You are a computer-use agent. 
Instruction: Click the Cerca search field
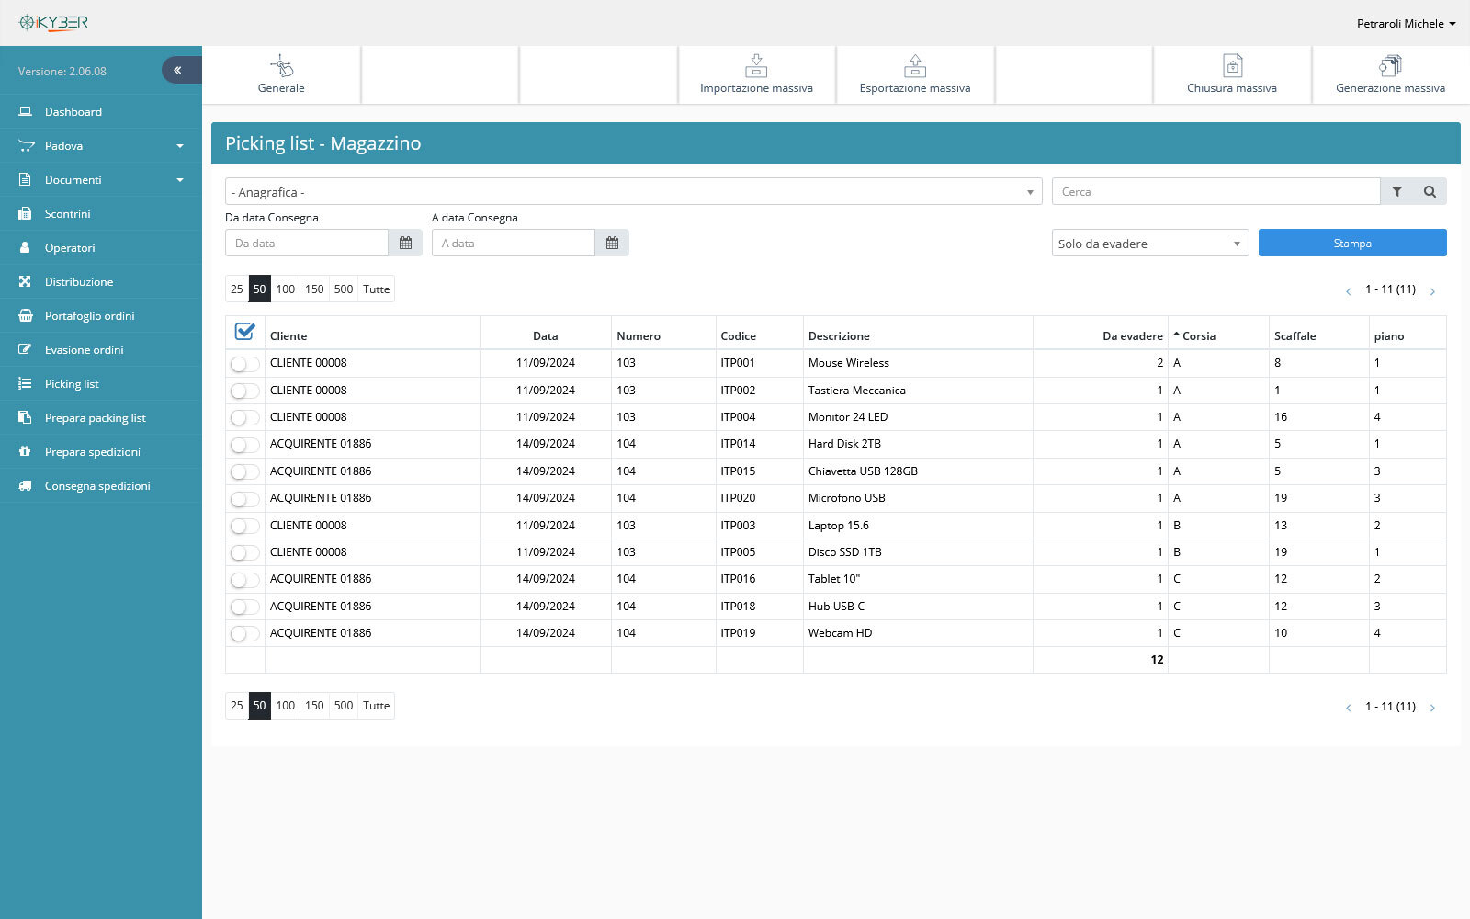[x=1216, y=191]
